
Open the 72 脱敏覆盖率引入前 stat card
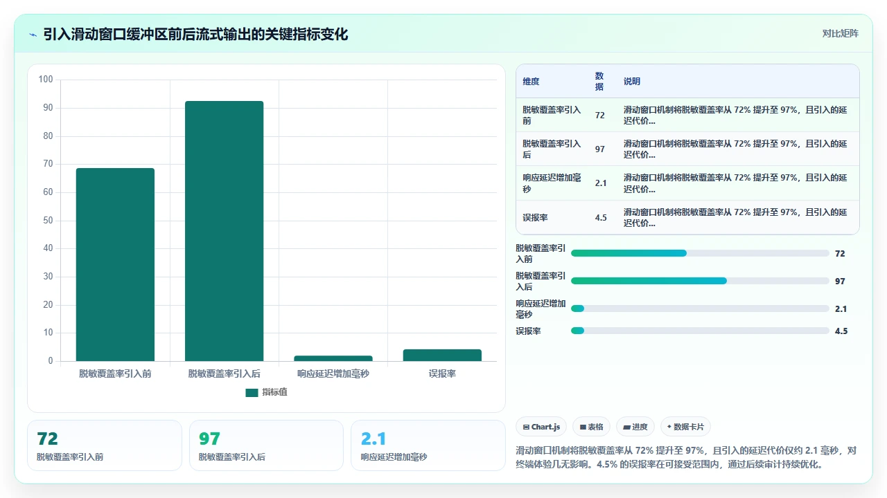pos(105,445)
